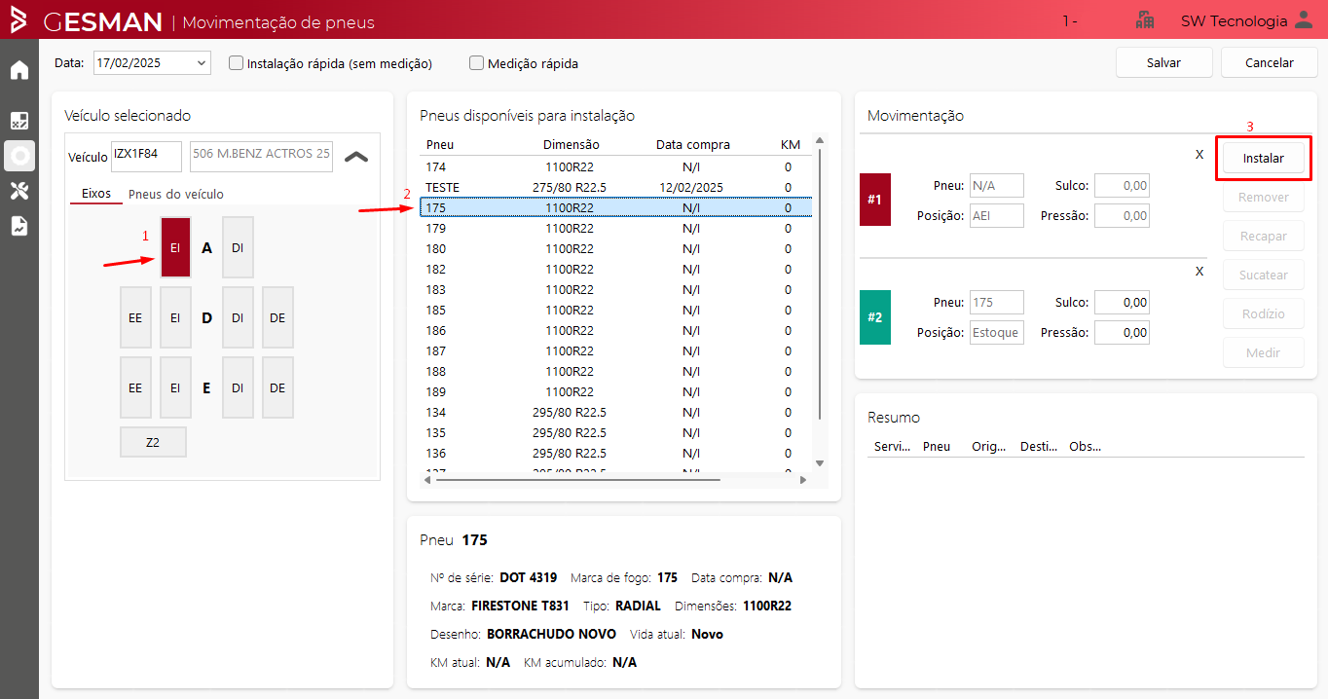Select EE position on axle E
The height and width of the screenshot is (699, 1328).
[x=135, y=387]
